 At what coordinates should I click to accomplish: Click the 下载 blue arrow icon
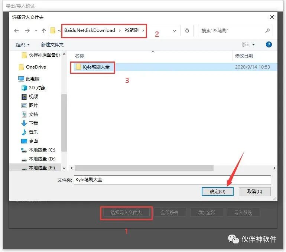tap(24, 123)
